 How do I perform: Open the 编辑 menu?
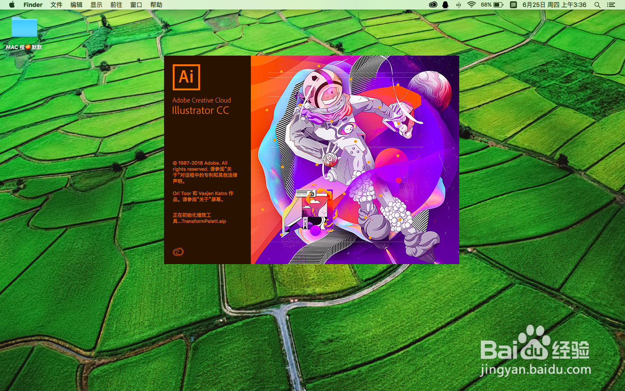76,5
